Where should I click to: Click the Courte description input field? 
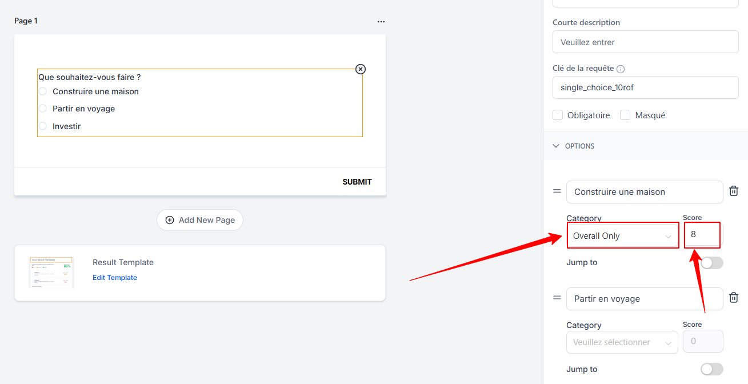[x=646, y=42]
